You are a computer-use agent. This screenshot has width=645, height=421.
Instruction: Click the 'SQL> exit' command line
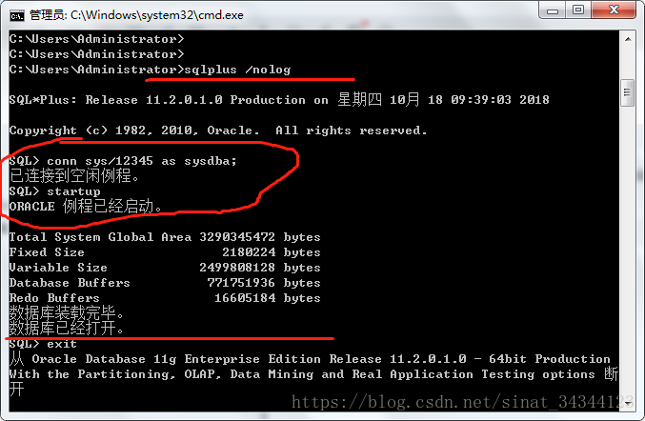43,344
